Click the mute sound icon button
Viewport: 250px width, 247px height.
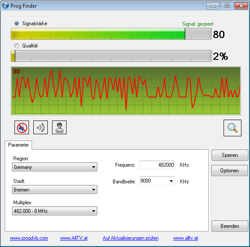pos(22,127)
